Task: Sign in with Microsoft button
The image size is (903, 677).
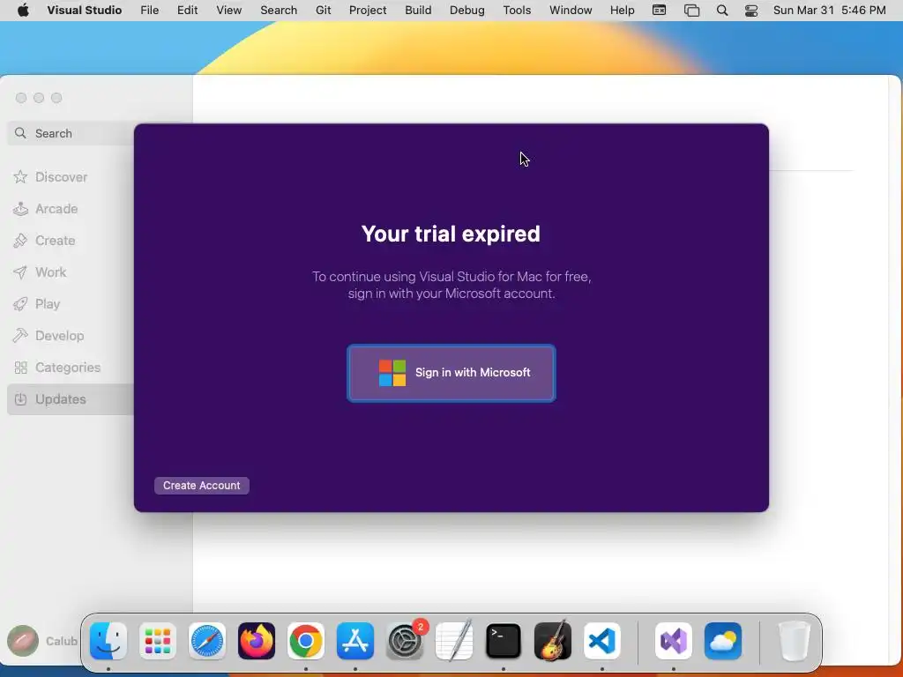Action: click(451, 373)
